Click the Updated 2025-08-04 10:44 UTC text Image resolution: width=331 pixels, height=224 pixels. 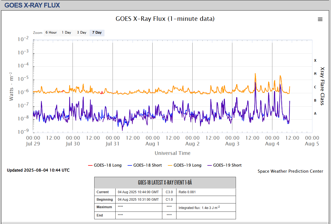click(x=38, y=170)
